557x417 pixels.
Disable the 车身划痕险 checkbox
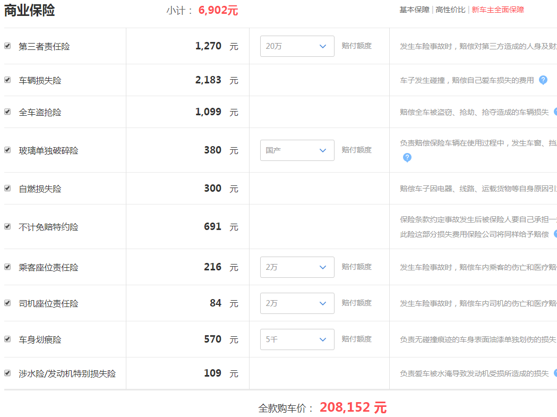7,339
